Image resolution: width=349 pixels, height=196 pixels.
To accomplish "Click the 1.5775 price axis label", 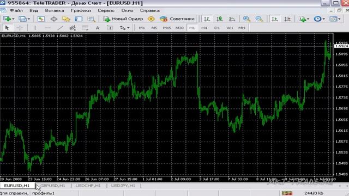I will (x=341, y=87).
